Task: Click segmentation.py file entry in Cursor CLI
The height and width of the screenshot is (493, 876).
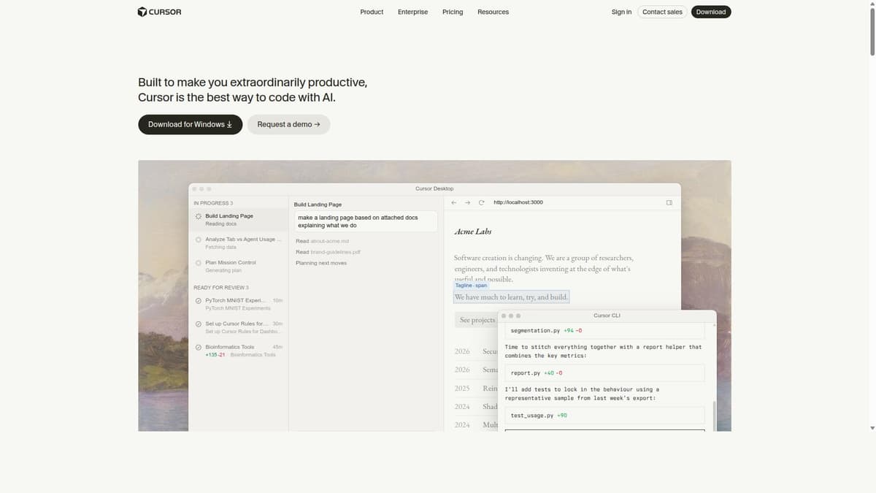Action: click(x=604, y=331)
